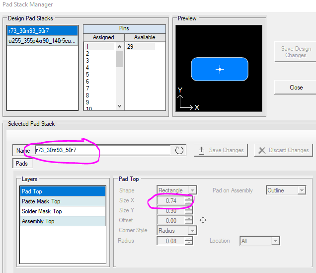Screen dimensions: 316x273
Task: Click the blue pad shape in Preview
Action: (x=220, y=69)
